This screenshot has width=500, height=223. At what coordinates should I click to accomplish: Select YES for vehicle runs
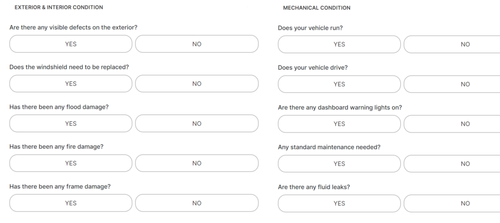[x=339, y=44]
